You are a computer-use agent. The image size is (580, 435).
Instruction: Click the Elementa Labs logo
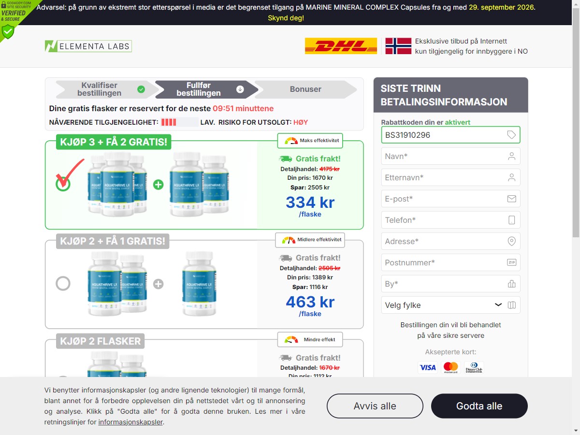(88, 46)
